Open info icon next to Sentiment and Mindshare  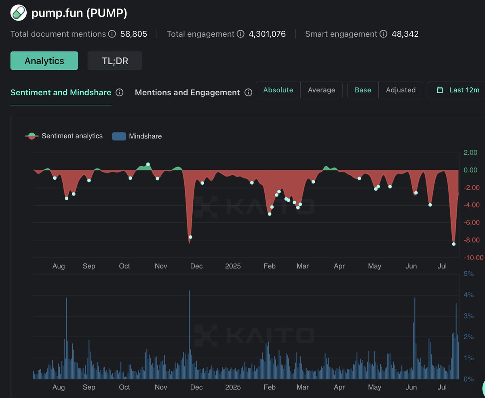tap(119, 92)
